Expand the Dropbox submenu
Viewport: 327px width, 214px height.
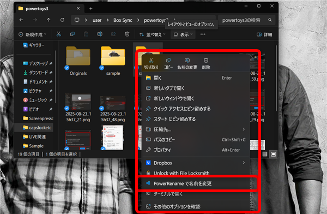196,163
